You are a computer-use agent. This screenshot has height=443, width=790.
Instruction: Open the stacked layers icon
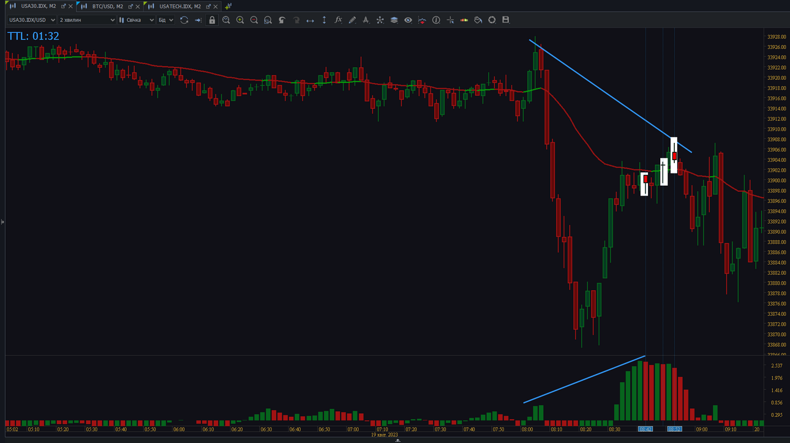tap(394, 20)
